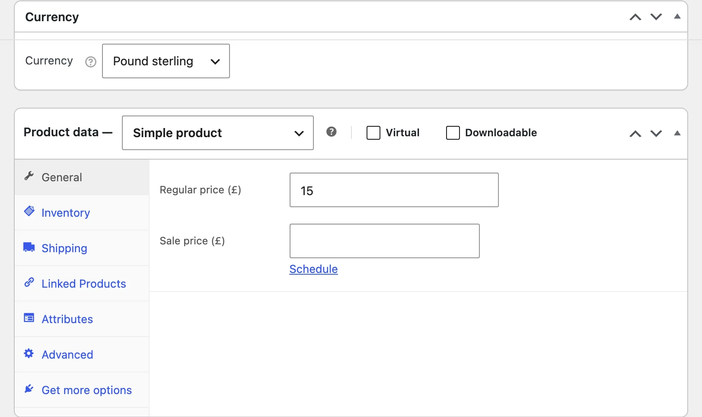Click the Product data help icon
The width and height of the screenshot is (702, 417).
tap(332, 132)
